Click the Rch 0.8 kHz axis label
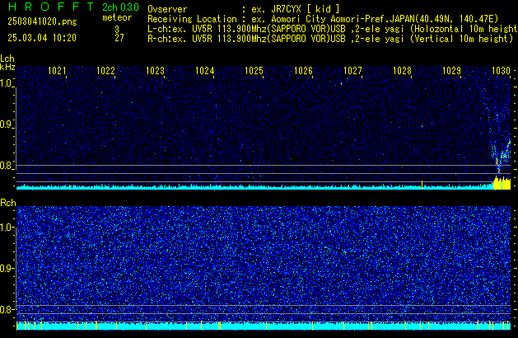518x338 pixels. 7,309
